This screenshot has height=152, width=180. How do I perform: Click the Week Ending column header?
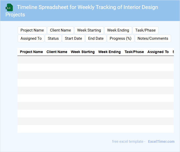pyautogui.click(x=109, y=52)
